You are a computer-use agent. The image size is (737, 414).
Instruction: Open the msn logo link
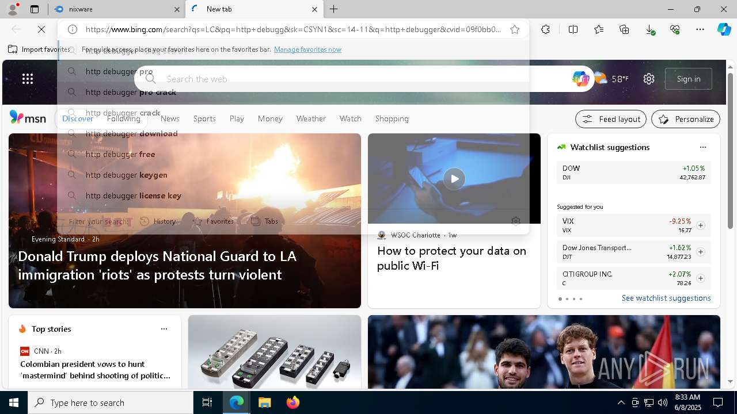click(28, 118)
